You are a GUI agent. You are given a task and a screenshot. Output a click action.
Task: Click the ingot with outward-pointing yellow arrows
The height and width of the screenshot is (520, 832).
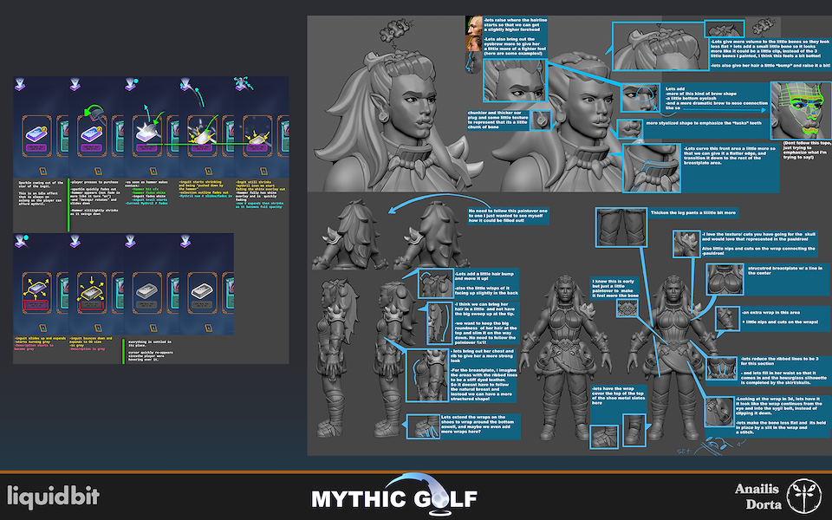coord(36,289)
